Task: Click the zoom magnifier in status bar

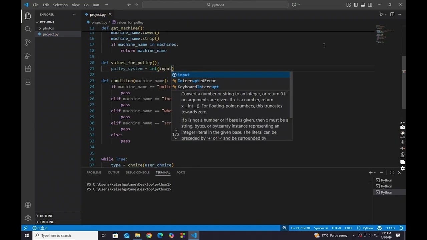Action: point(284,228)
